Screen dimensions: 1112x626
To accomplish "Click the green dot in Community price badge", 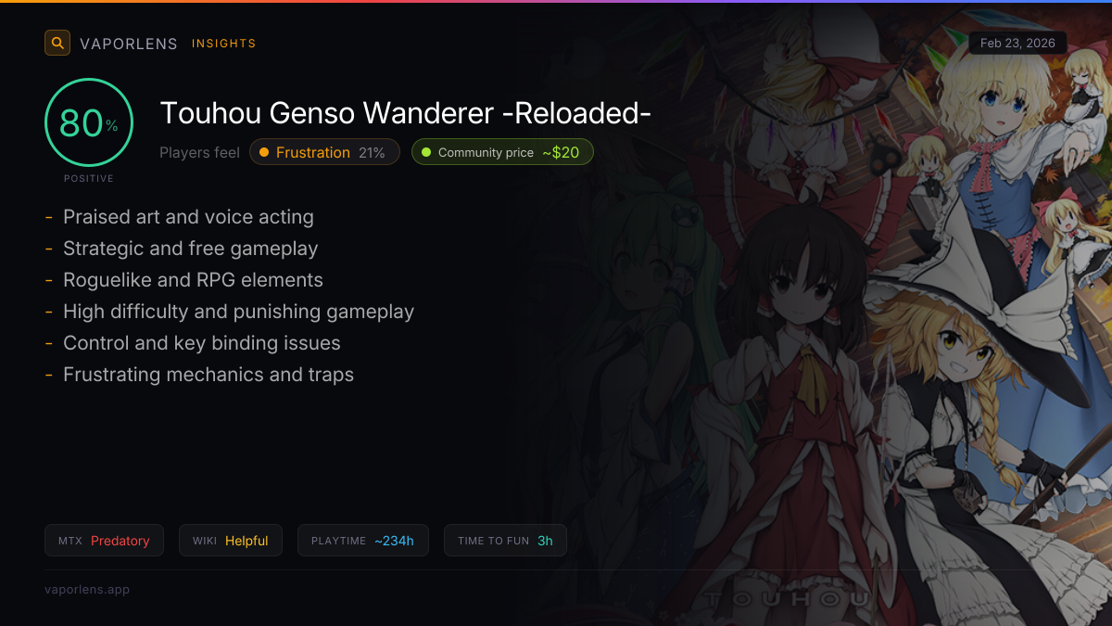I will (x=426, y=152).
